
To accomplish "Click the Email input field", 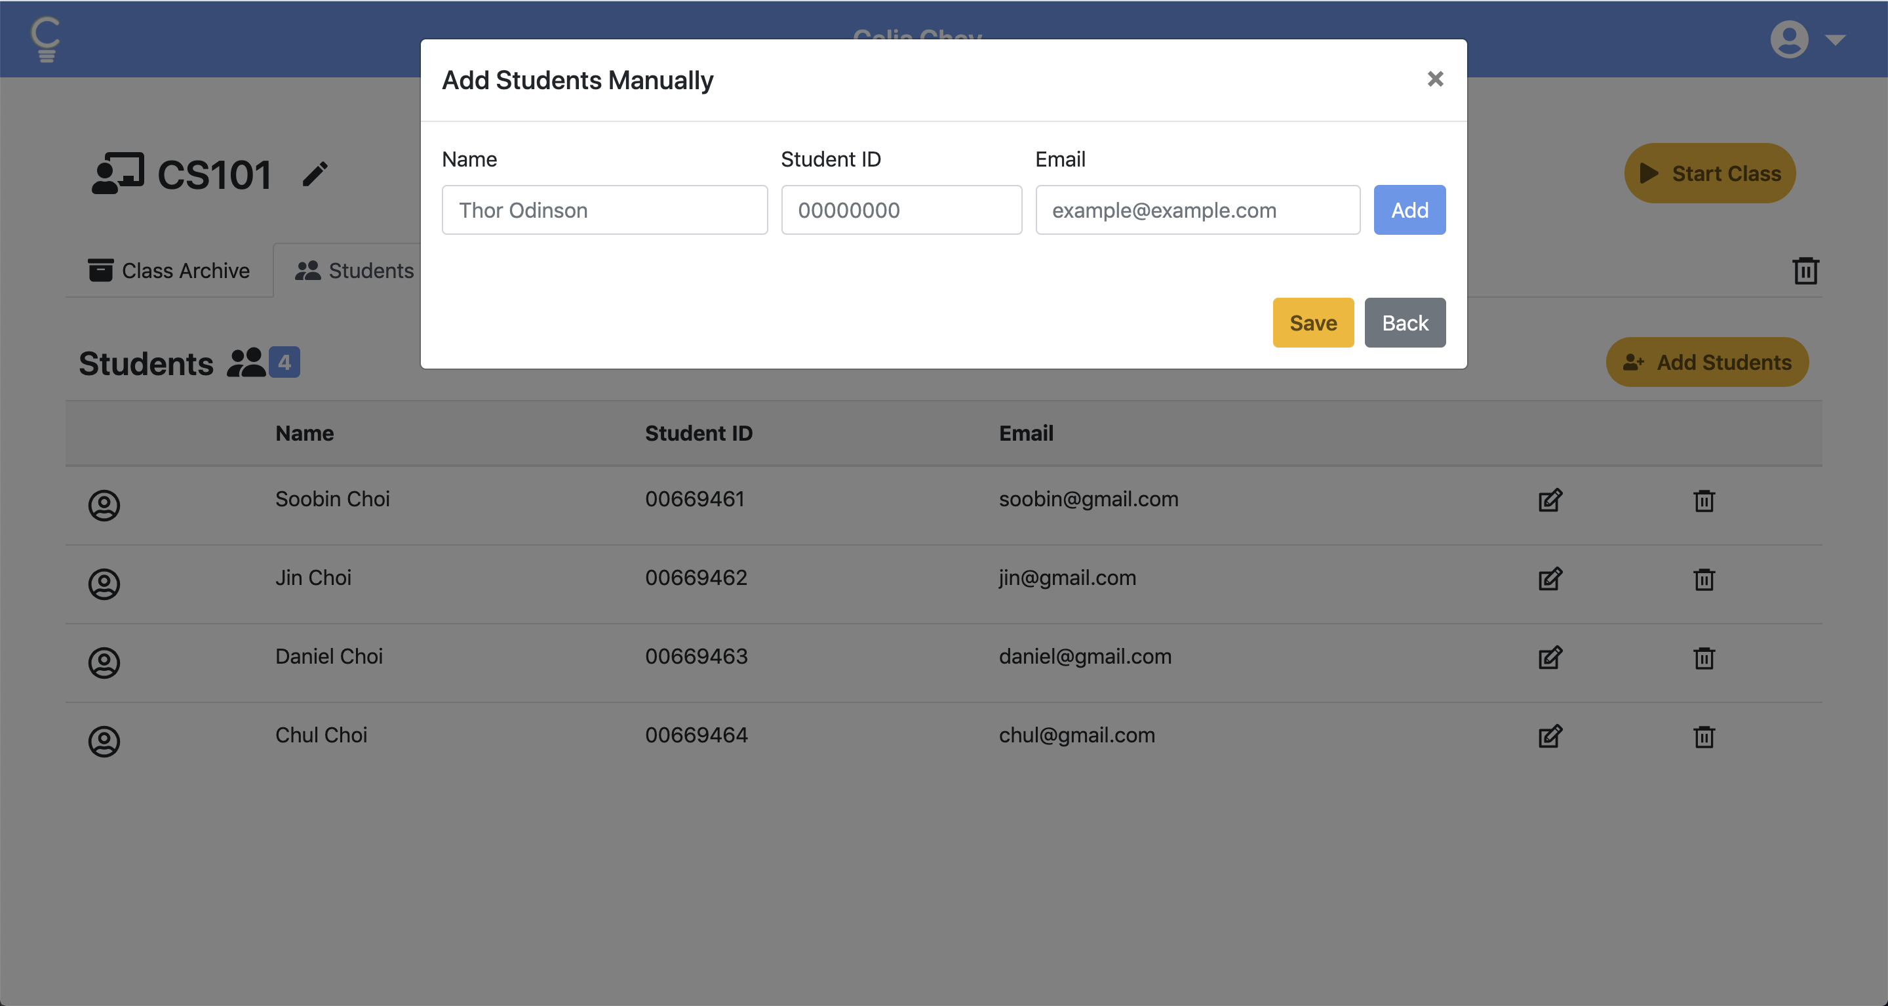I will (1197, 211).
